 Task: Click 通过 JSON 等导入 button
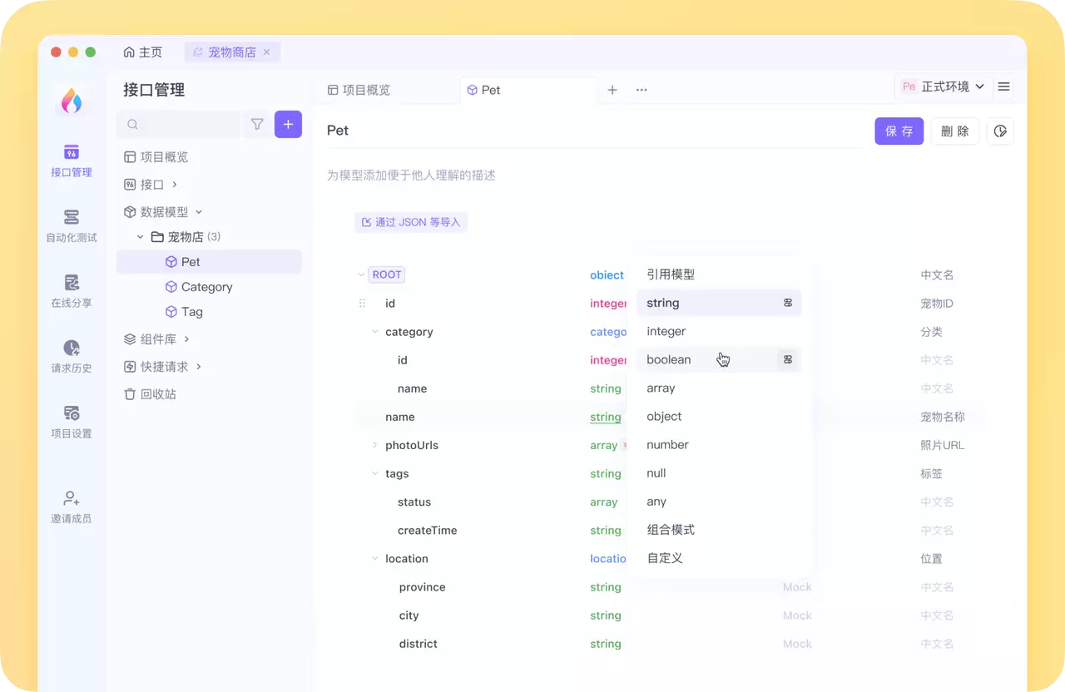(x=411, y=222)
